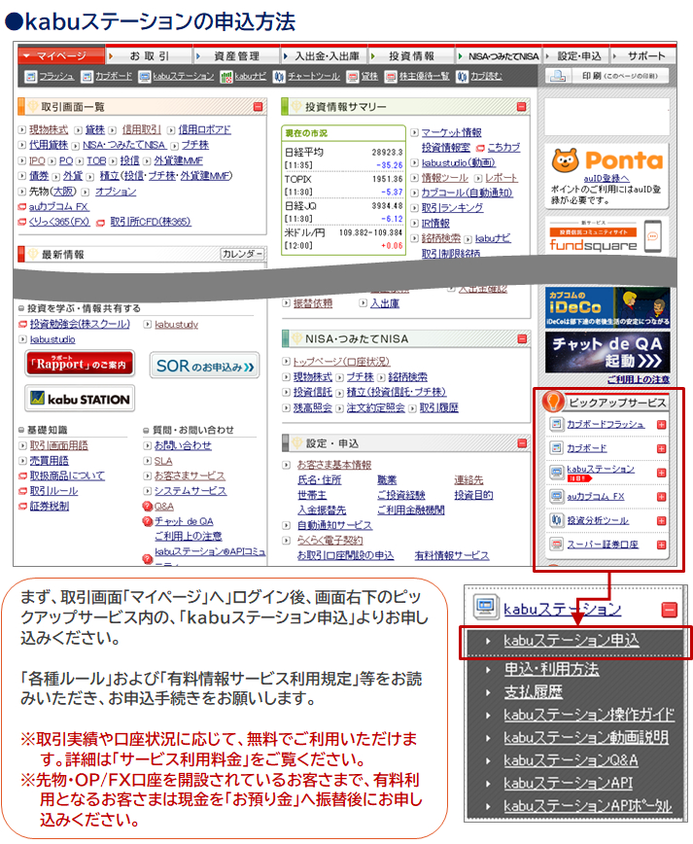This screenshot has height=844, width=693.
Task: Click the auカブコム FX icon in pickup list
Action: [x=556, y=496]
